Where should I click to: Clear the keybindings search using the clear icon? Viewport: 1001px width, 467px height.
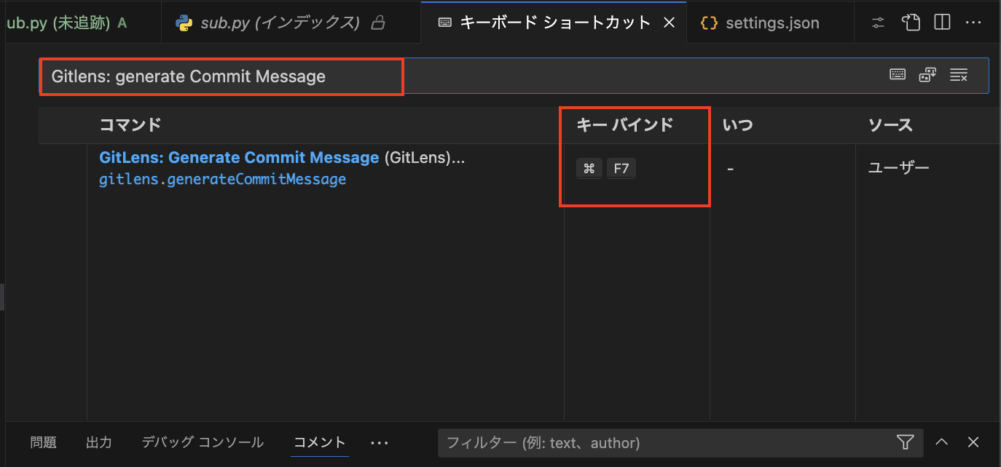pyautogui.click(x=959, y=74)
